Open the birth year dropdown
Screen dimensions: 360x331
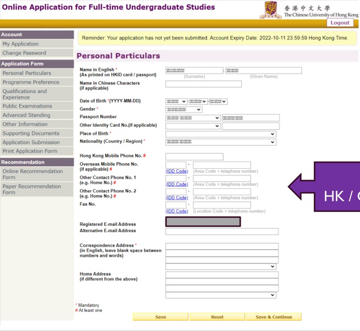(176, 101)
